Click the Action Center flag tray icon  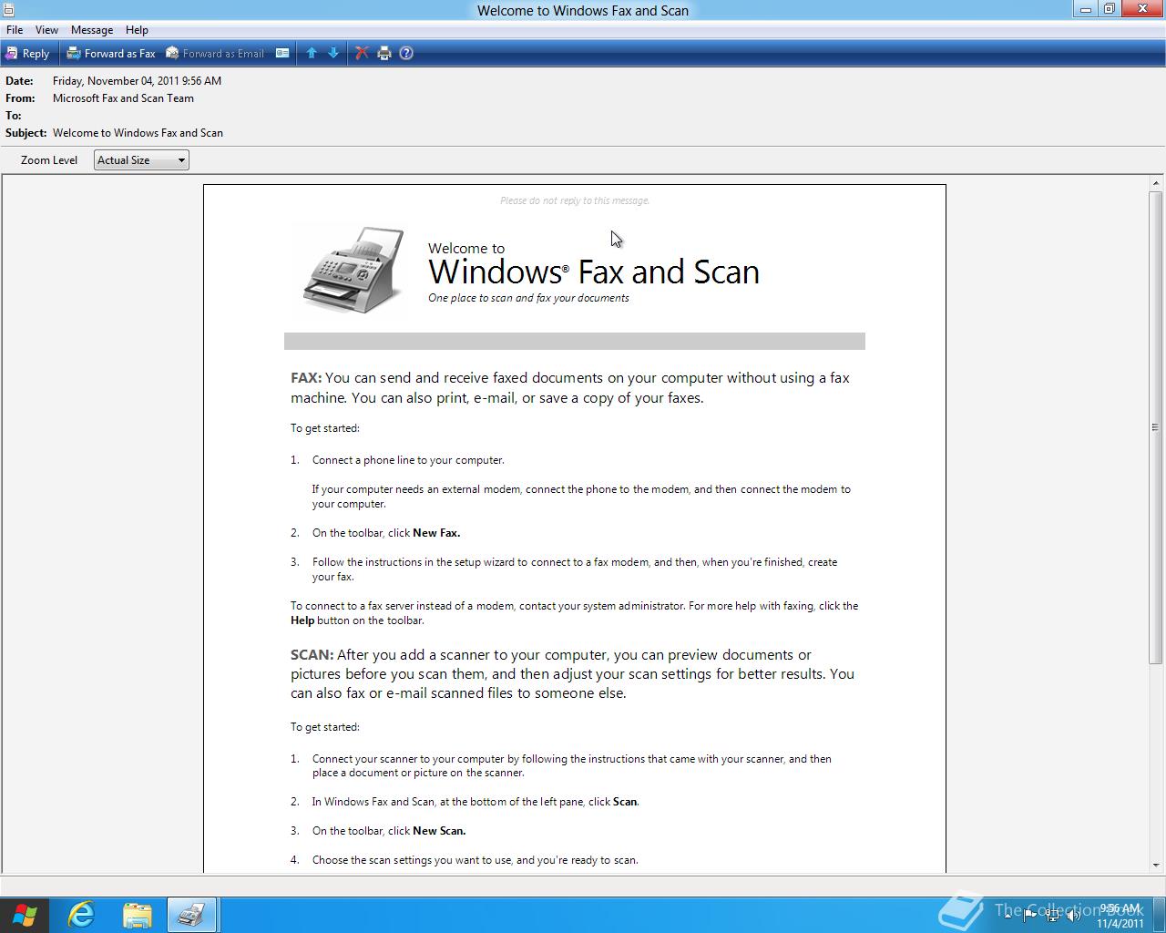pyautogui.click(x=1029, y=915)
